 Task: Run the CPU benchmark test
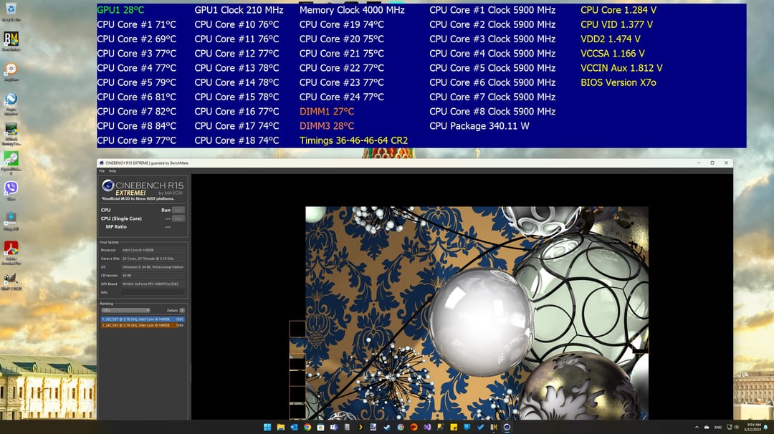[178, 210]
